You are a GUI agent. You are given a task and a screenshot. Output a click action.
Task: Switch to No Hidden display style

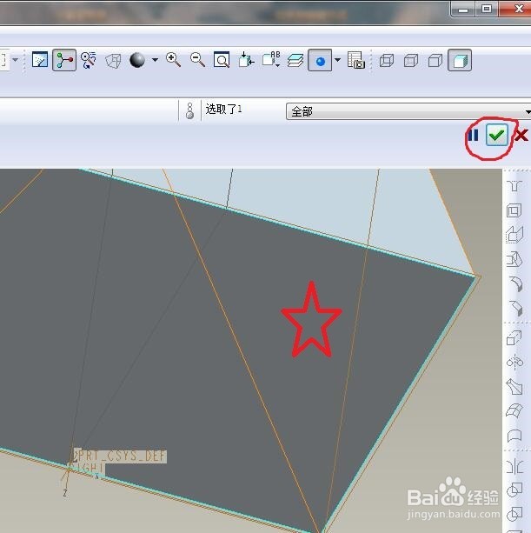[x=435, y=61]
